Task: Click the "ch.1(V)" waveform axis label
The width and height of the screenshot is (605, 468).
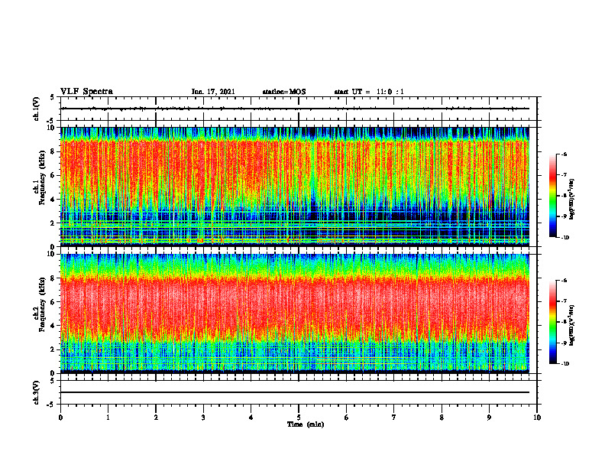Action: 37,109
